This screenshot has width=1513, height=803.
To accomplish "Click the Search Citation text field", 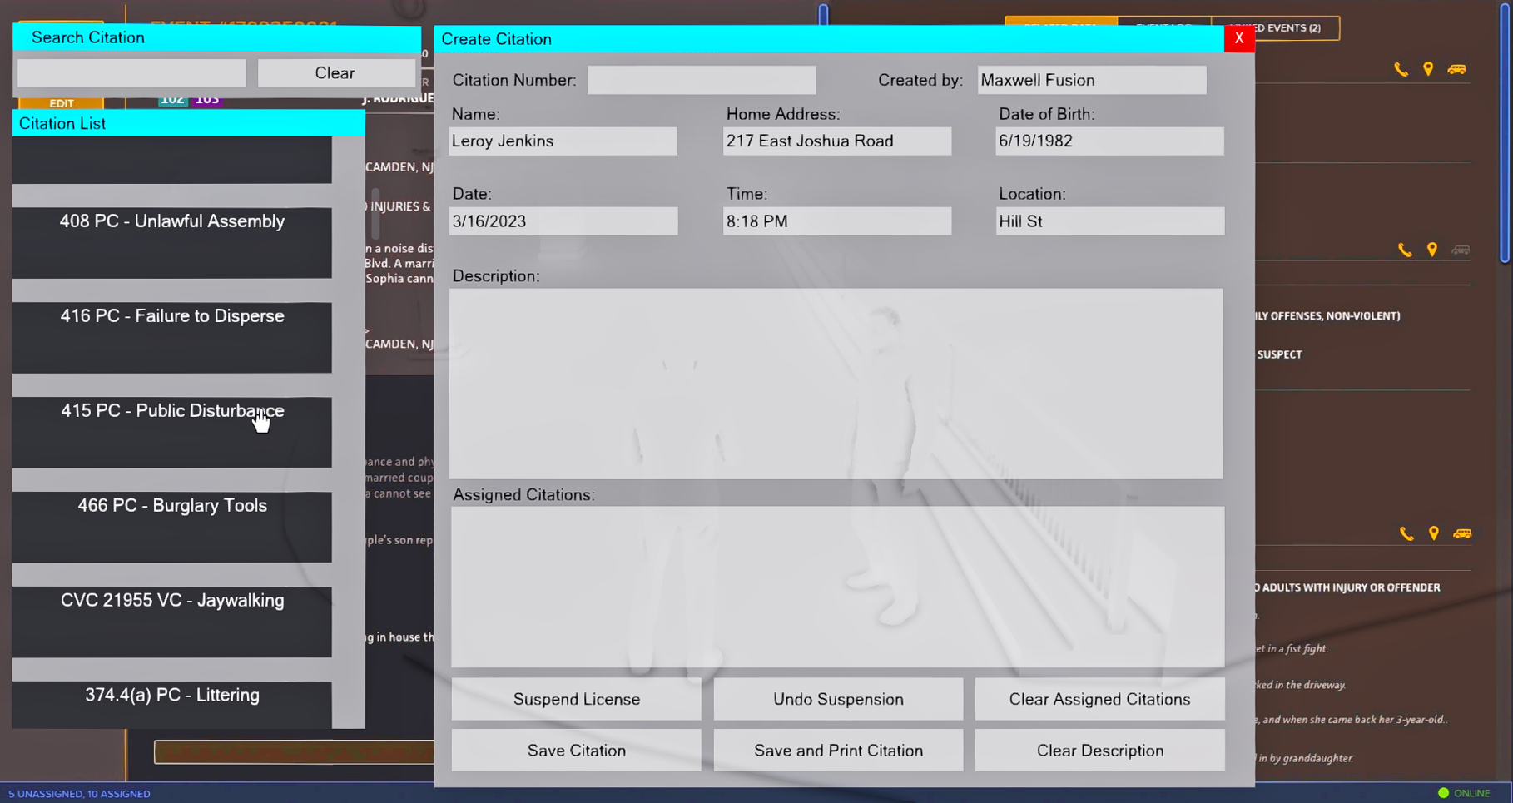I will [131, 73].
